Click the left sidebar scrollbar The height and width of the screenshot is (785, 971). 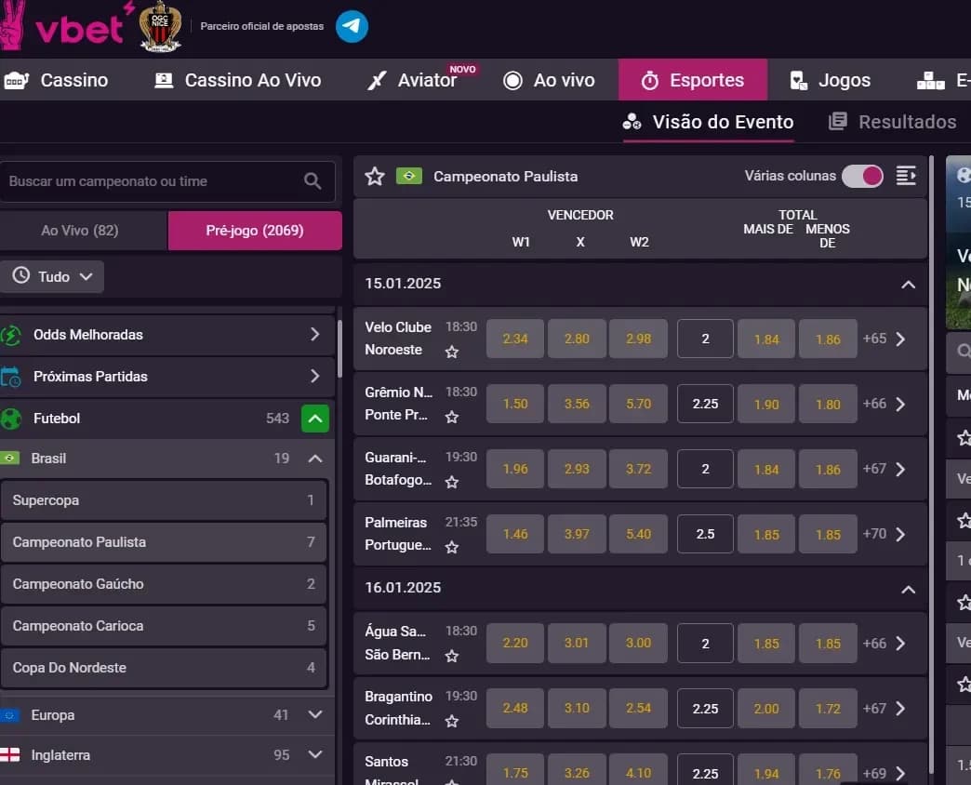point(339,349)
